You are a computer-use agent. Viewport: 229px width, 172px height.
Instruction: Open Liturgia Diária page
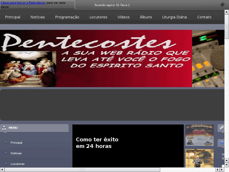point(175,17)
